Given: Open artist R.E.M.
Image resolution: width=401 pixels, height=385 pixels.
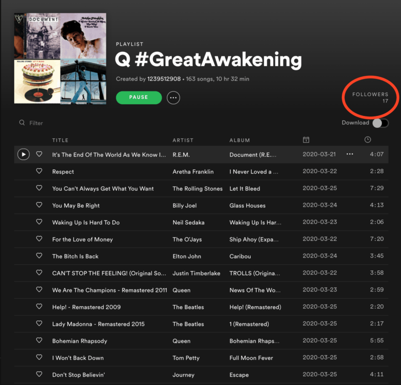Looking at the screenshot, I should click(x=181, y=155).
